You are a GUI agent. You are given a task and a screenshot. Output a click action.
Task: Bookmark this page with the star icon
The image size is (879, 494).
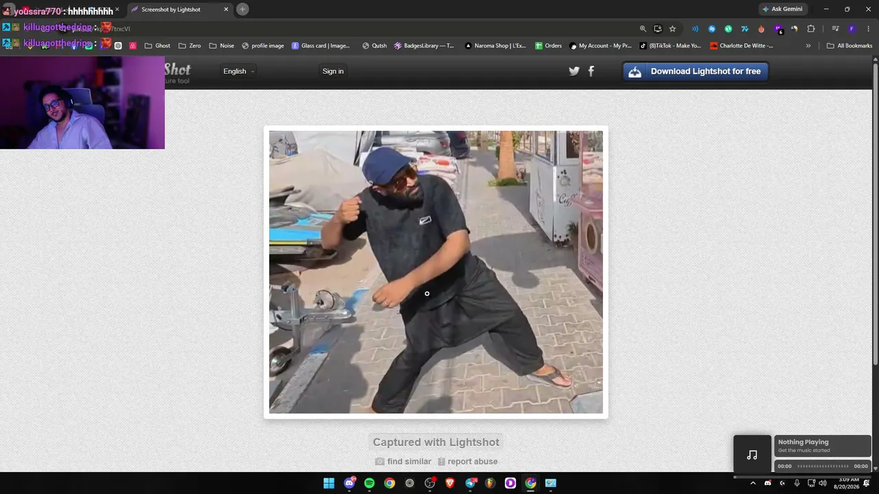[x=672, y=29]
